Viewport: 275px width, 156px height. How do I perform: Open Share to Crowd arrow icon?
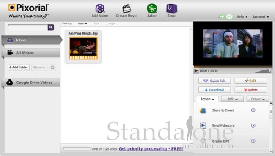click(253, 110)
